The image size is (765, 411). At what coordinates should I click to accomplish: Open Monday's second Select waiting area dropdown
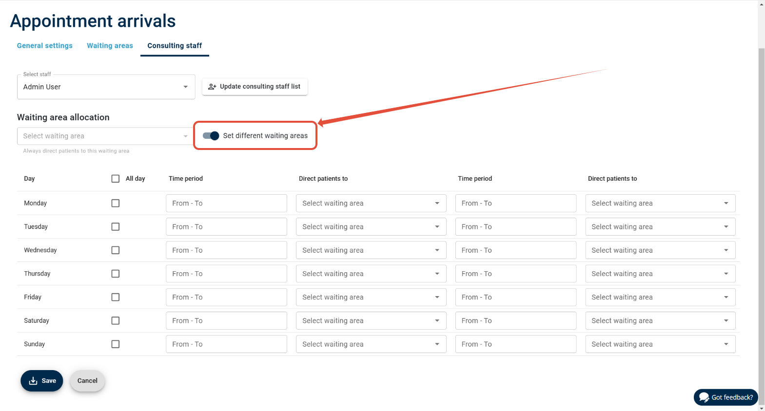(660, 203)
